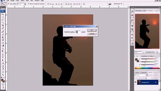Select the Crop tool

coord(3,25)
